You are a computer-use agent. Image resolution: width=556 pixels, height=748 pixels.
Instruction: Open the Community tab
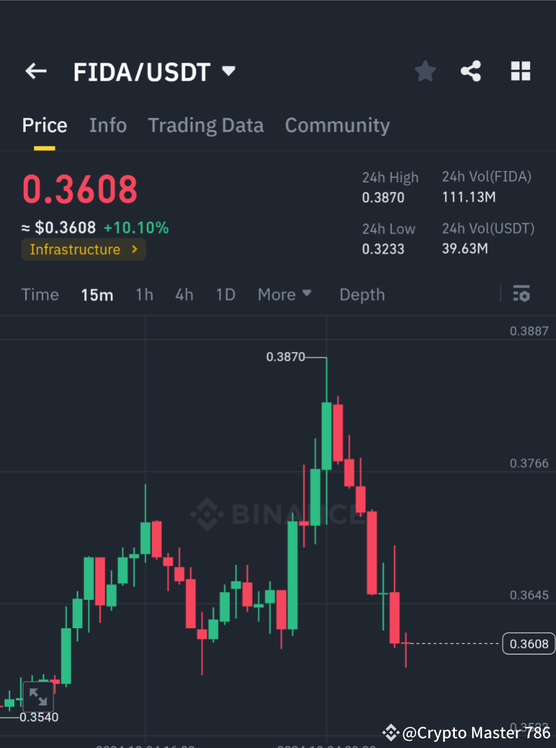point(337,125)
